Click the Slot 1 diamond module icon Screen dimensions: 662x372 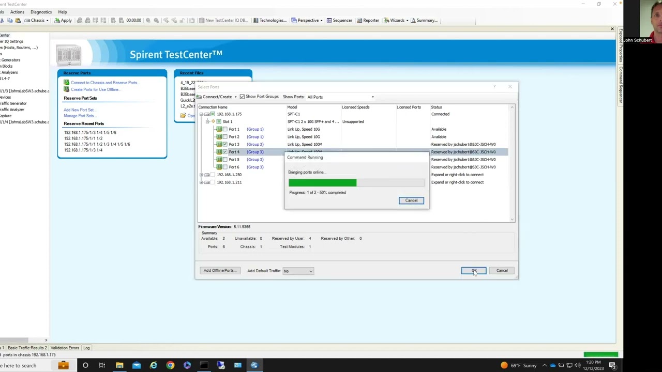coord(213,121)
